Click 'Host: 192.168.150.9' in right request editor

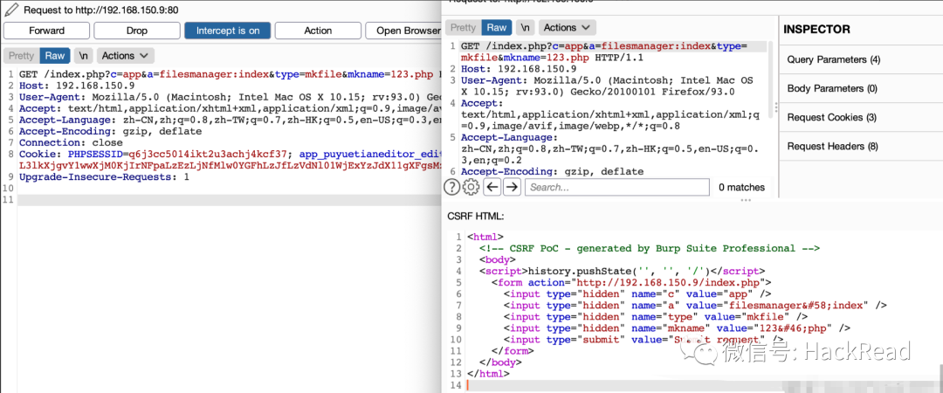point(519,69)
